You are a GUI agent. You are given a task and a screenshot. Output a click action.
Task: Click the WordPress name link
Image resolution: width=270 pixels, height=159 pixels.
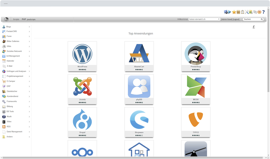pos(82,67)
